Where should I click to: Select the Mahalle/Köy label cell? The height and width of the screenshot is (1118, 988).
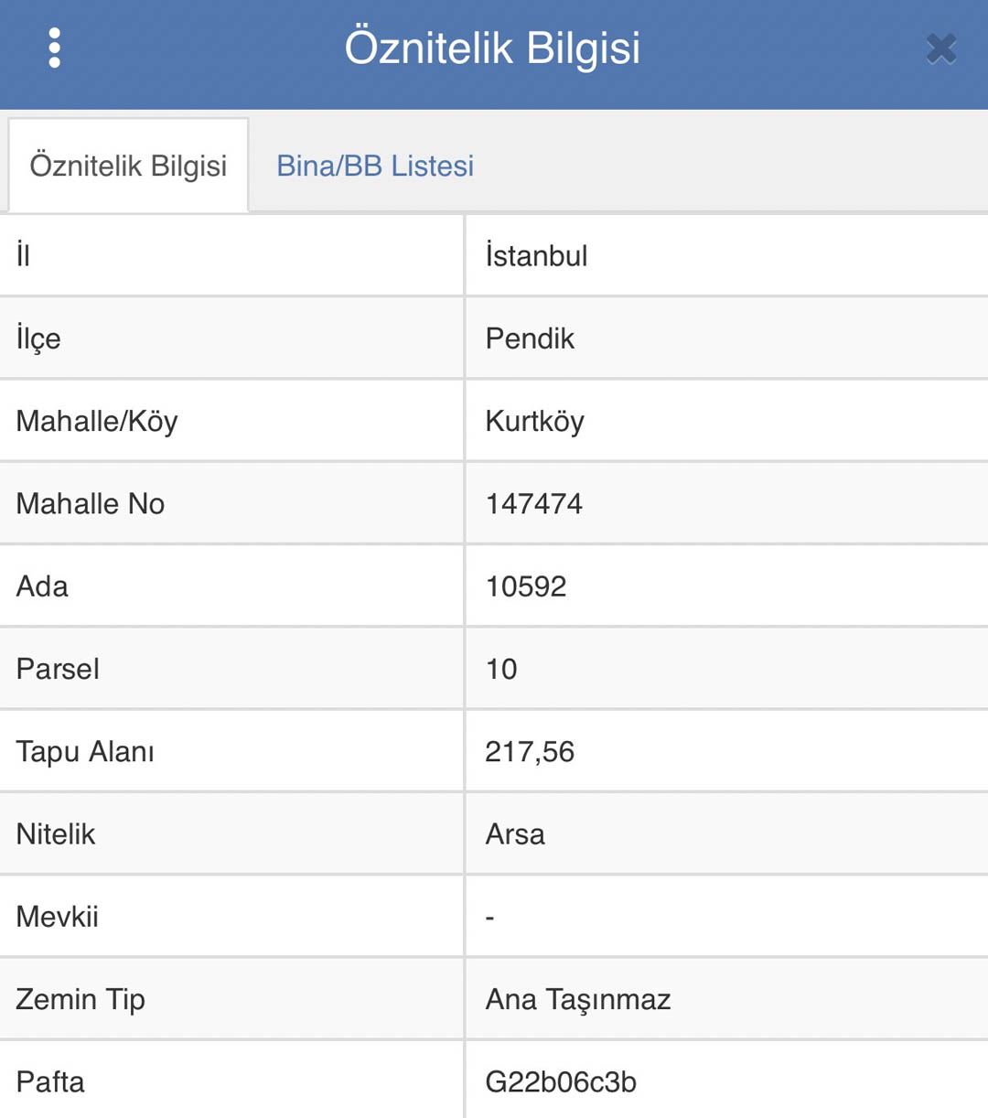[x=231, y=421]
